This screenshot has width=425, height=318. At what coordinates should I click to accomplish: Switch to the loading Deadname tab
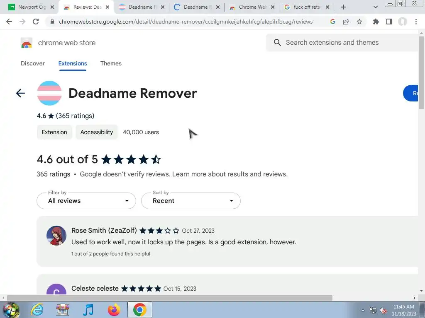(196, 7)
